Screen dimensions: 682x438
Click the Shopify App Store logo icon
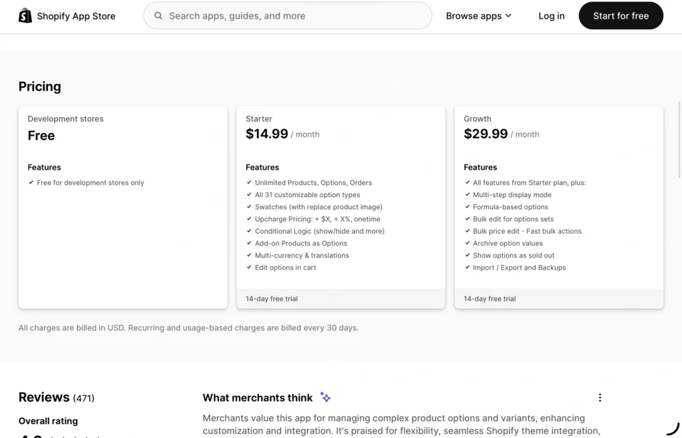pos(25,15)
